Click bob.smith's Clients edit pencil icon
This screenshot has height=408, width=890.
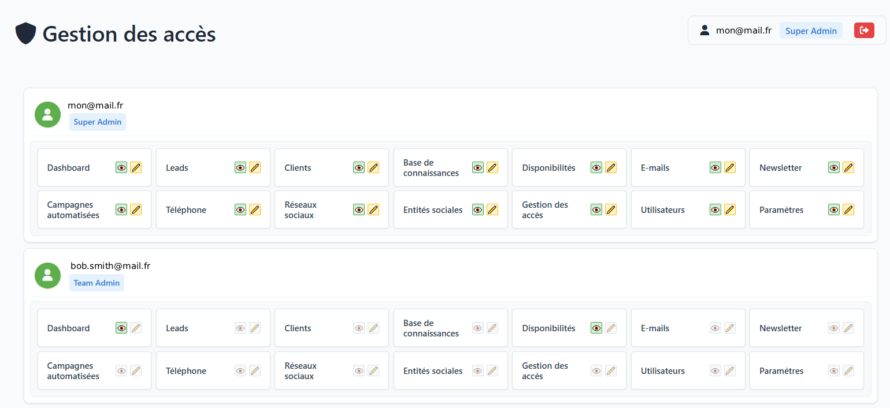click(x=373, y=328)
